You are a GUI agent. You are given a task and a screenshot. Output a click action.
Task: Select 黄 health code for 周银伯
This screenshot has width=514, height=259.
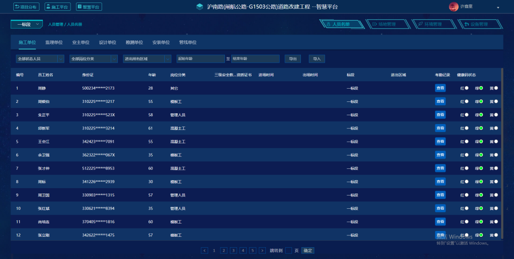point(496,101)
